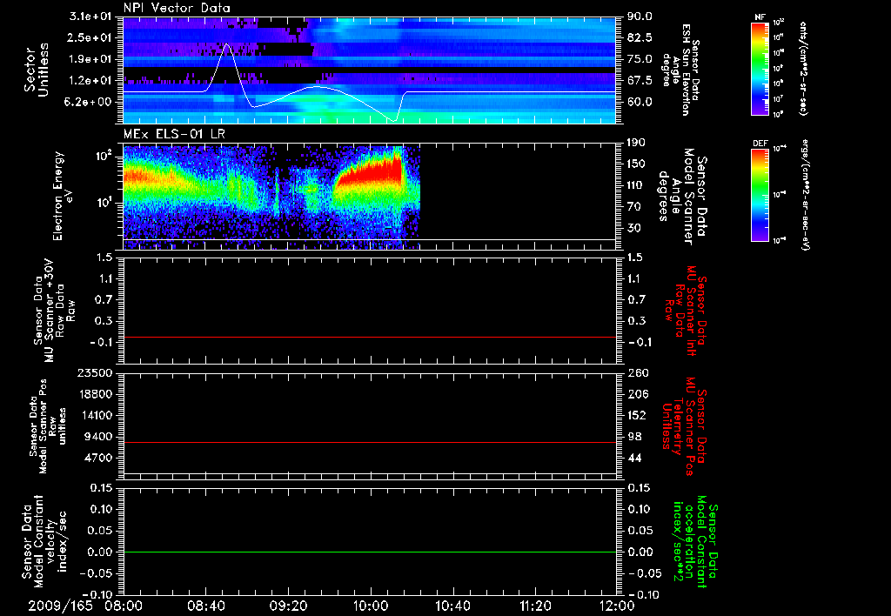Click the '75.0' elevation tick label
This screenshot has height=616, width=891.
pos(640,59)
